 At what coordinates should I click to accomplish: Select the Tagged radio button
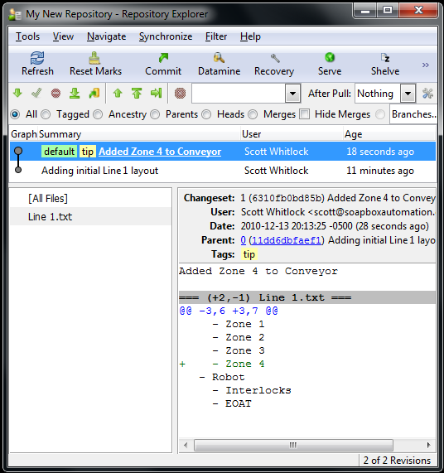point(46,114)
